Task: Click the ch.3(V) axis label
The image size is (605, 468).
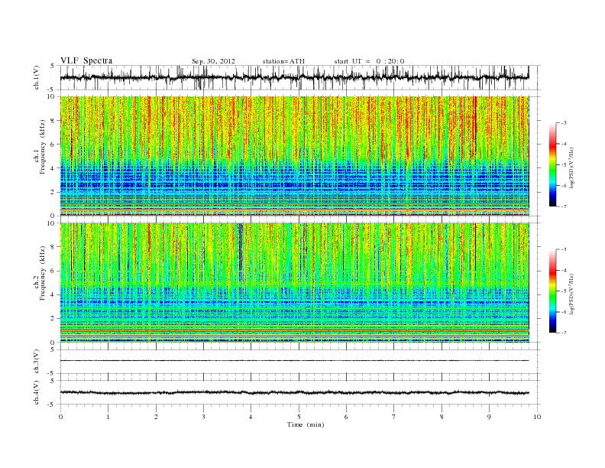Action: click(37, 362)
